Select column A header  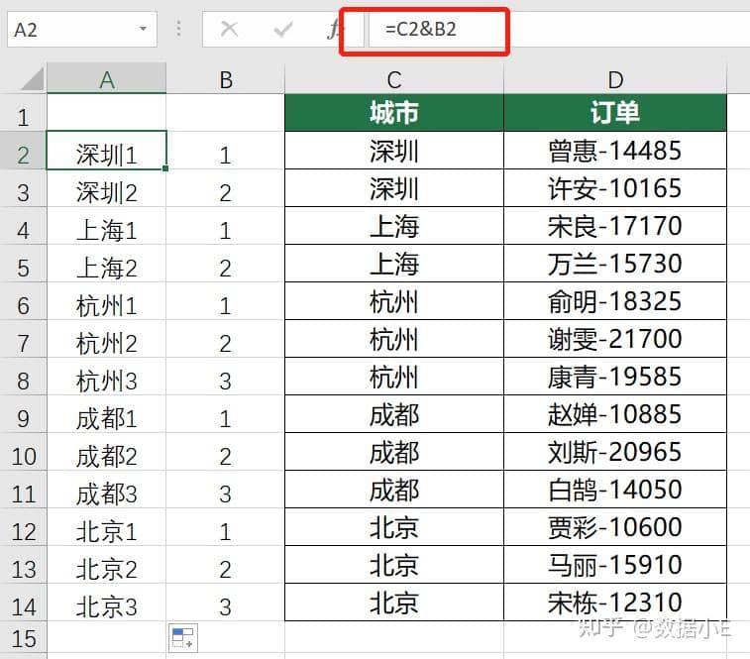106,80
